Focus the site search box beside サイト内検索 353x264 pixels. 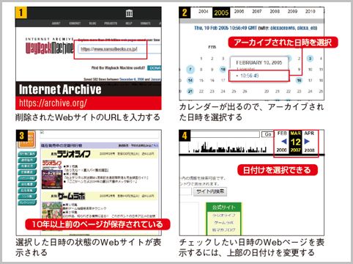tap(185, 191)
